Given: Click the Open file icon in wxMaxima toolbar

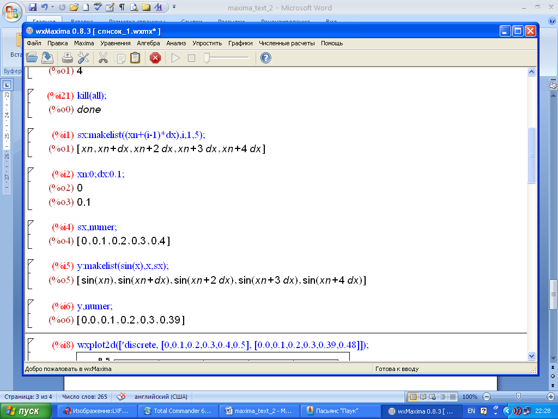Looking at the screenshot, I should pyautogui.click(x=32, y=58).
